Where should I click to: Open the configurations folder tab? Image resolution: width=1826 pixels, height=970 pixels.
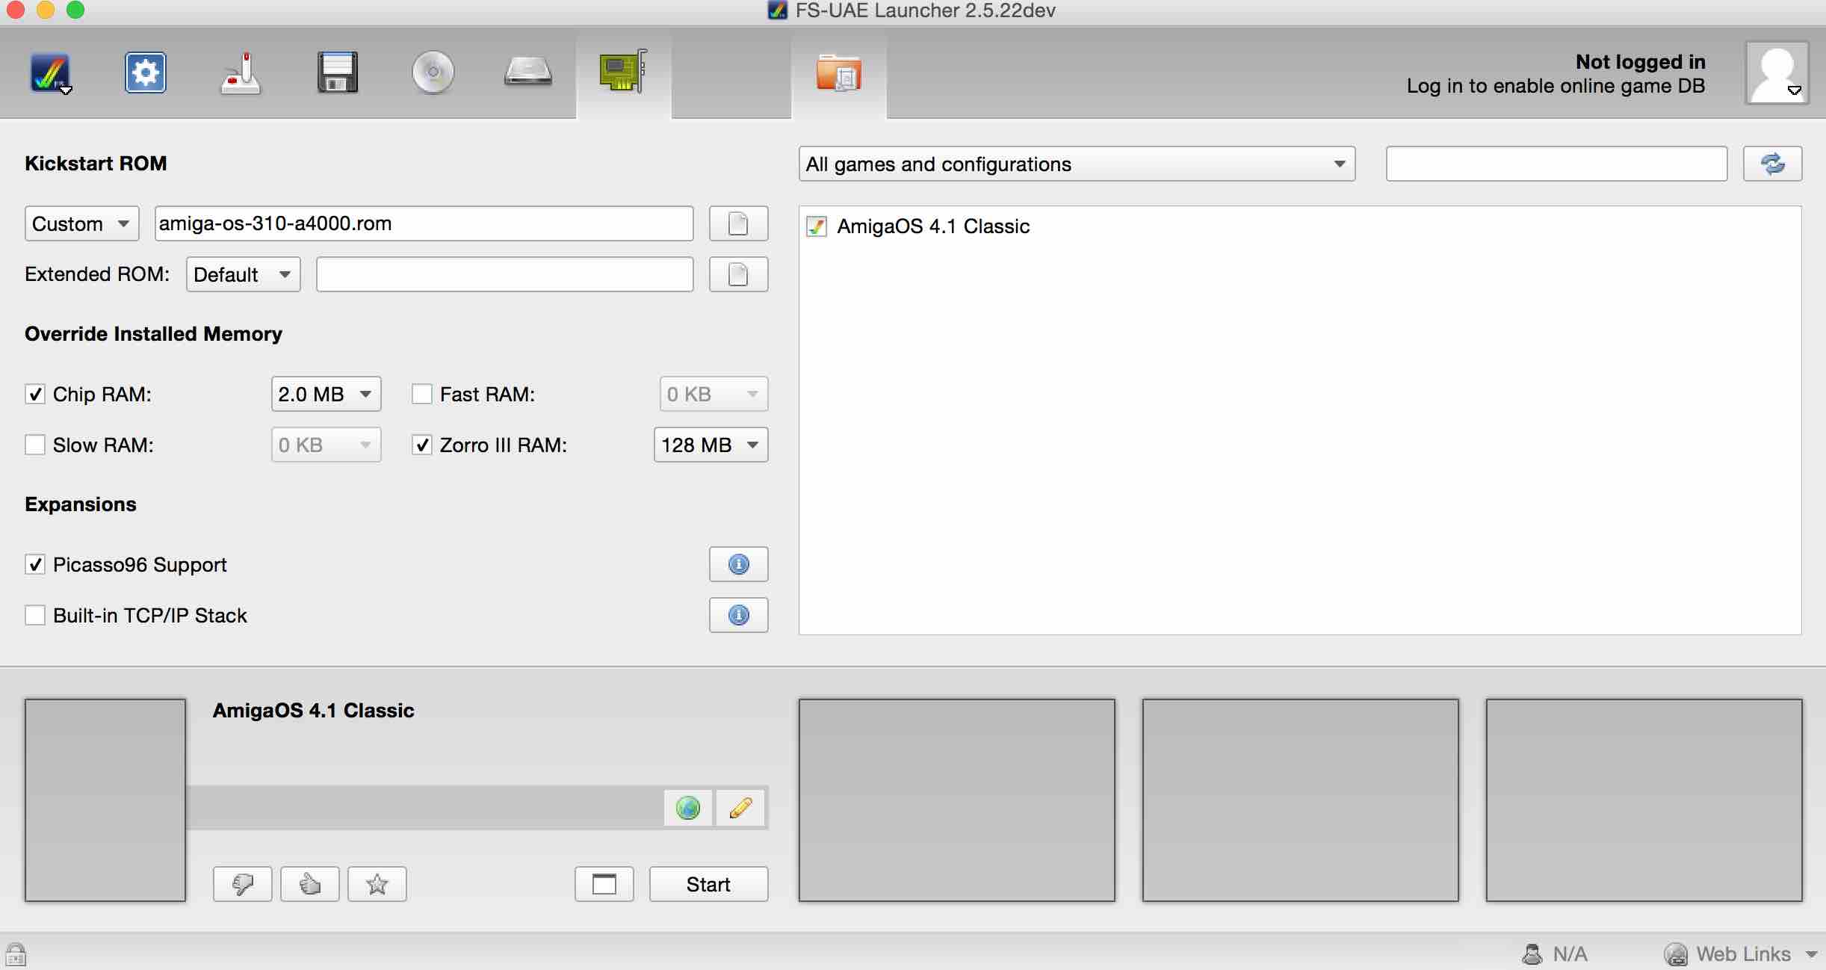pyautogui.click(x=839, y=73)
